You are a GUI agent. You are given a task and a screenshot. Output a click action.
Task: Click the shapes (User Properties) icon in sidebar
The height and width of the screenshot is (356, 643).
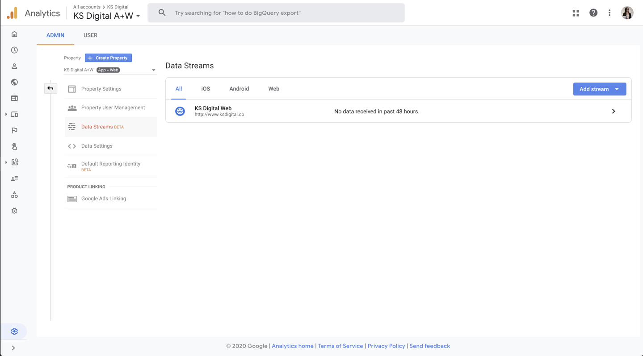click(x=14, y=195)
